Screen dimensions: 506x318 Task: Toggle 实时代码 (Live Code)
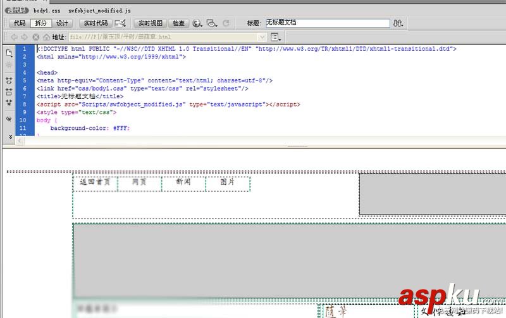(x=96, y=23)
